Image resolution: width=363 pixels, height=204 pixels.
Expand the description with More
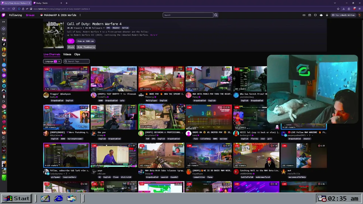(x=154, y=35)
